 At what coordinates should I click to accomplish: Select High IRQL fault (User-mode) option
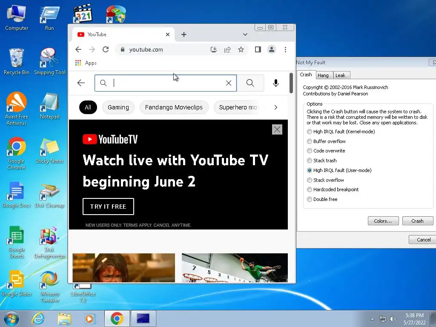339,170
